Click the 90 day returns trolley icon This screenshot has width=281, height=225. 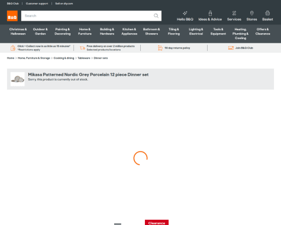[160, 48]
